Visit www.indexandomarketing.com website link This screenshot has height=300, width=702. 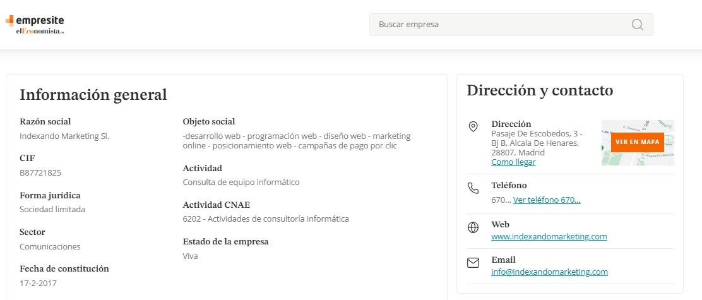(x=549, y=237)
